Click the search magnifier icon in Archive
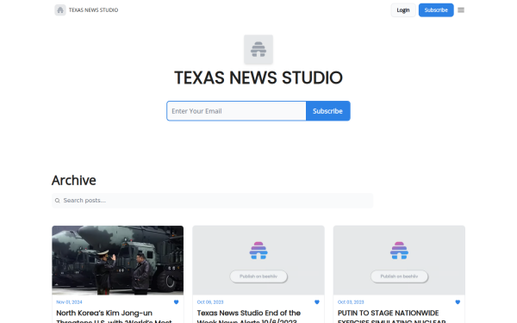 pyautogui.click(x=58, y=201)
